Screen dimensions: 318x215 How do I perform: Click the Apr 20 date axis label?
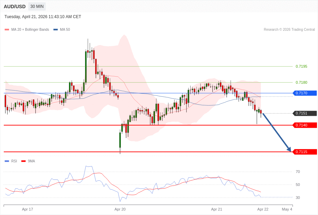click(120, 209)
